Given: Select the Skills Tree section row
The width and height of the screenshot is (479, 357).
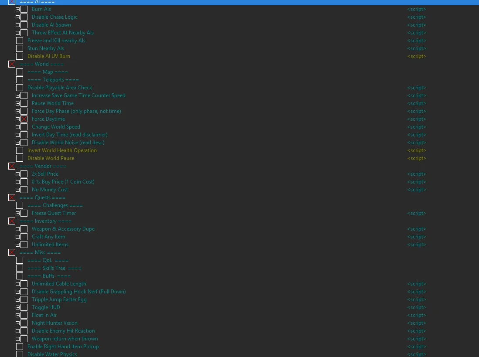Looking at the screenshot, I should pos(54,268).
